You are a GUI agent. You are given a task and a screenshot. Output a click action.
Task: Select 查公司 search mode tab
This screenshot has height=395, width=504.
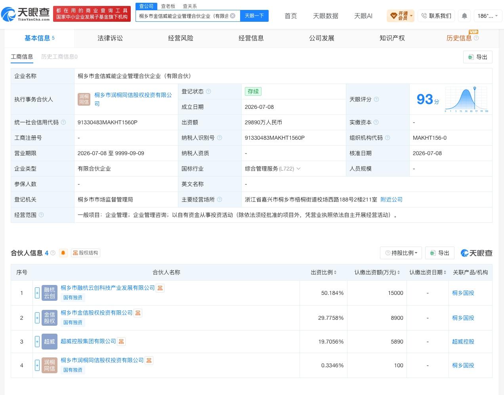pos(146,6)
